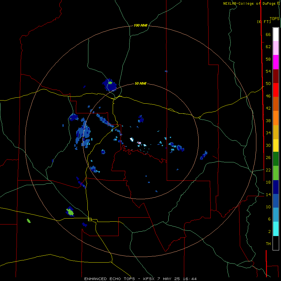Click the 16:44 timestamp in the caption

coord(190,279)
